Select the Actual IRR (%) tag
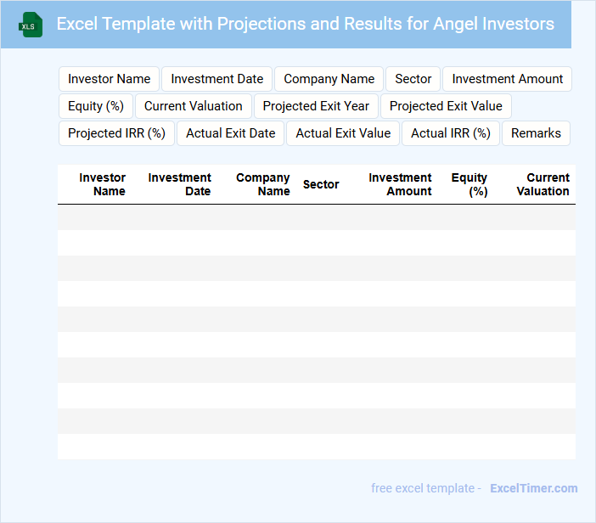This screenshot has height=523, width=596. point(451,133)
